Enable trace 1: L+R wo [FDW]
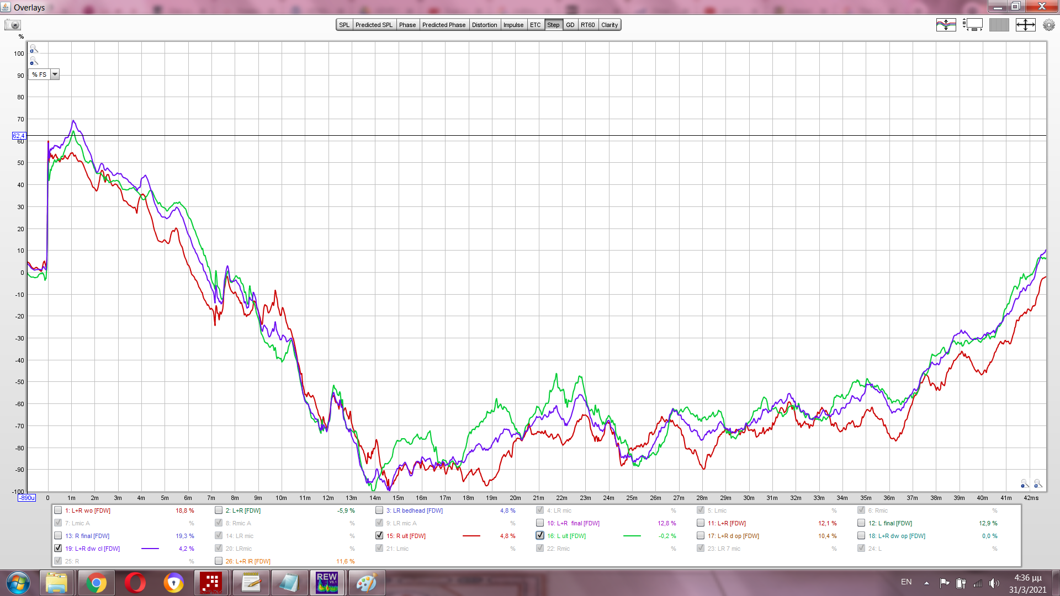1060x596 pixels. [x=58, y=510]
